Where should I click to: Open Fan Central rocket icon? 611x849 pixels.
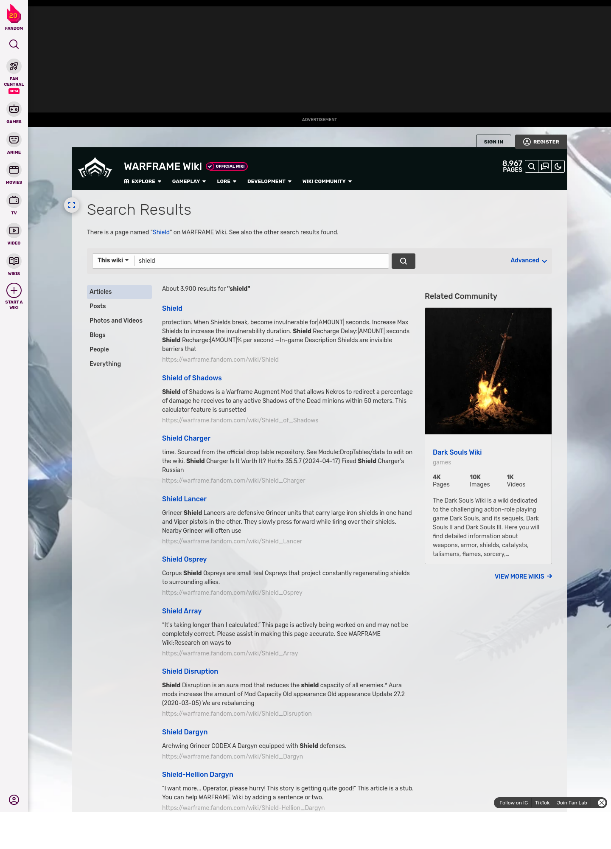point(14,67)
